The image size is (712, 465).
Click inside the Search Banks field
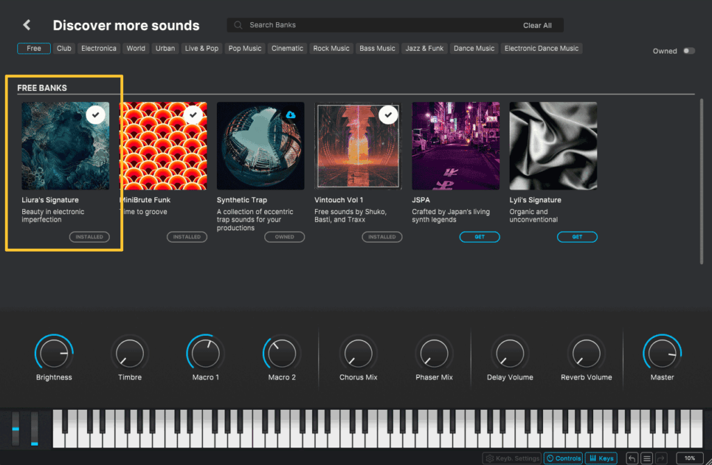(x=395, y=25)
